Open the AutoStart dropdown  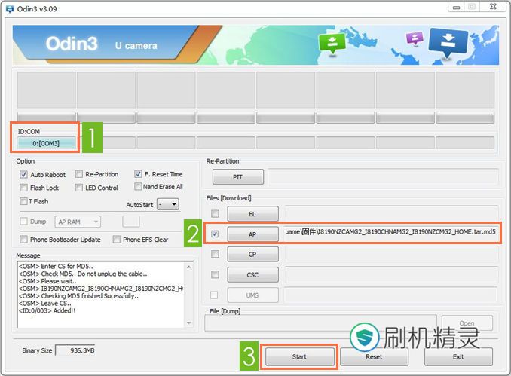pos(168,205)
